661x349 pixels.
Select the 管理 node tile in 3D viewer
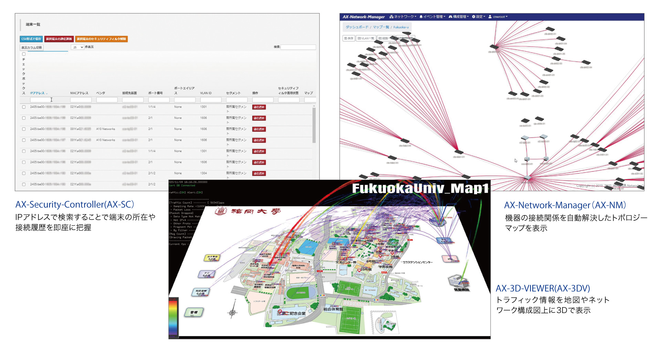[194, 312]
